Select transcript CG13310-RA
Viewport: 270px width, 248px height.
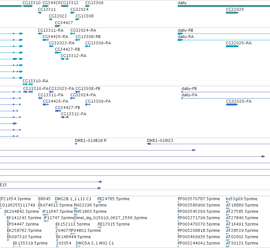click(35, 81)
